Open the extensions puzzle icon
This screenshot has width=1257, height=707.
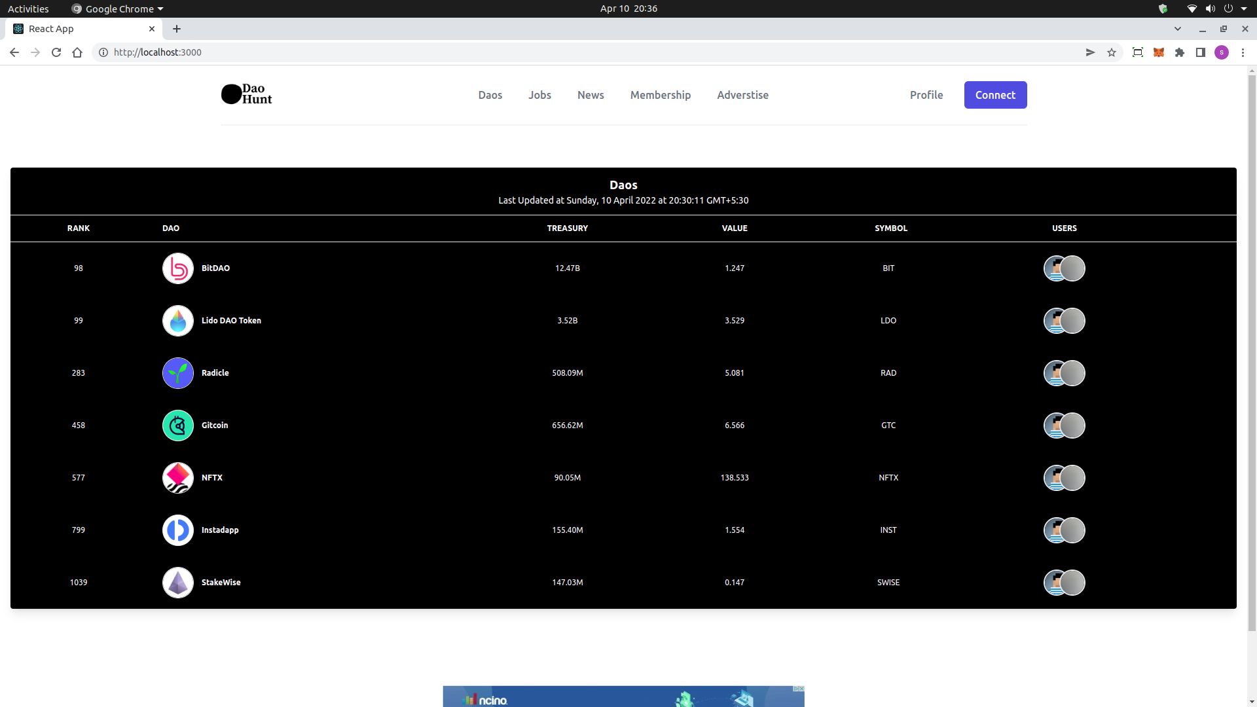pos(1179,52)
